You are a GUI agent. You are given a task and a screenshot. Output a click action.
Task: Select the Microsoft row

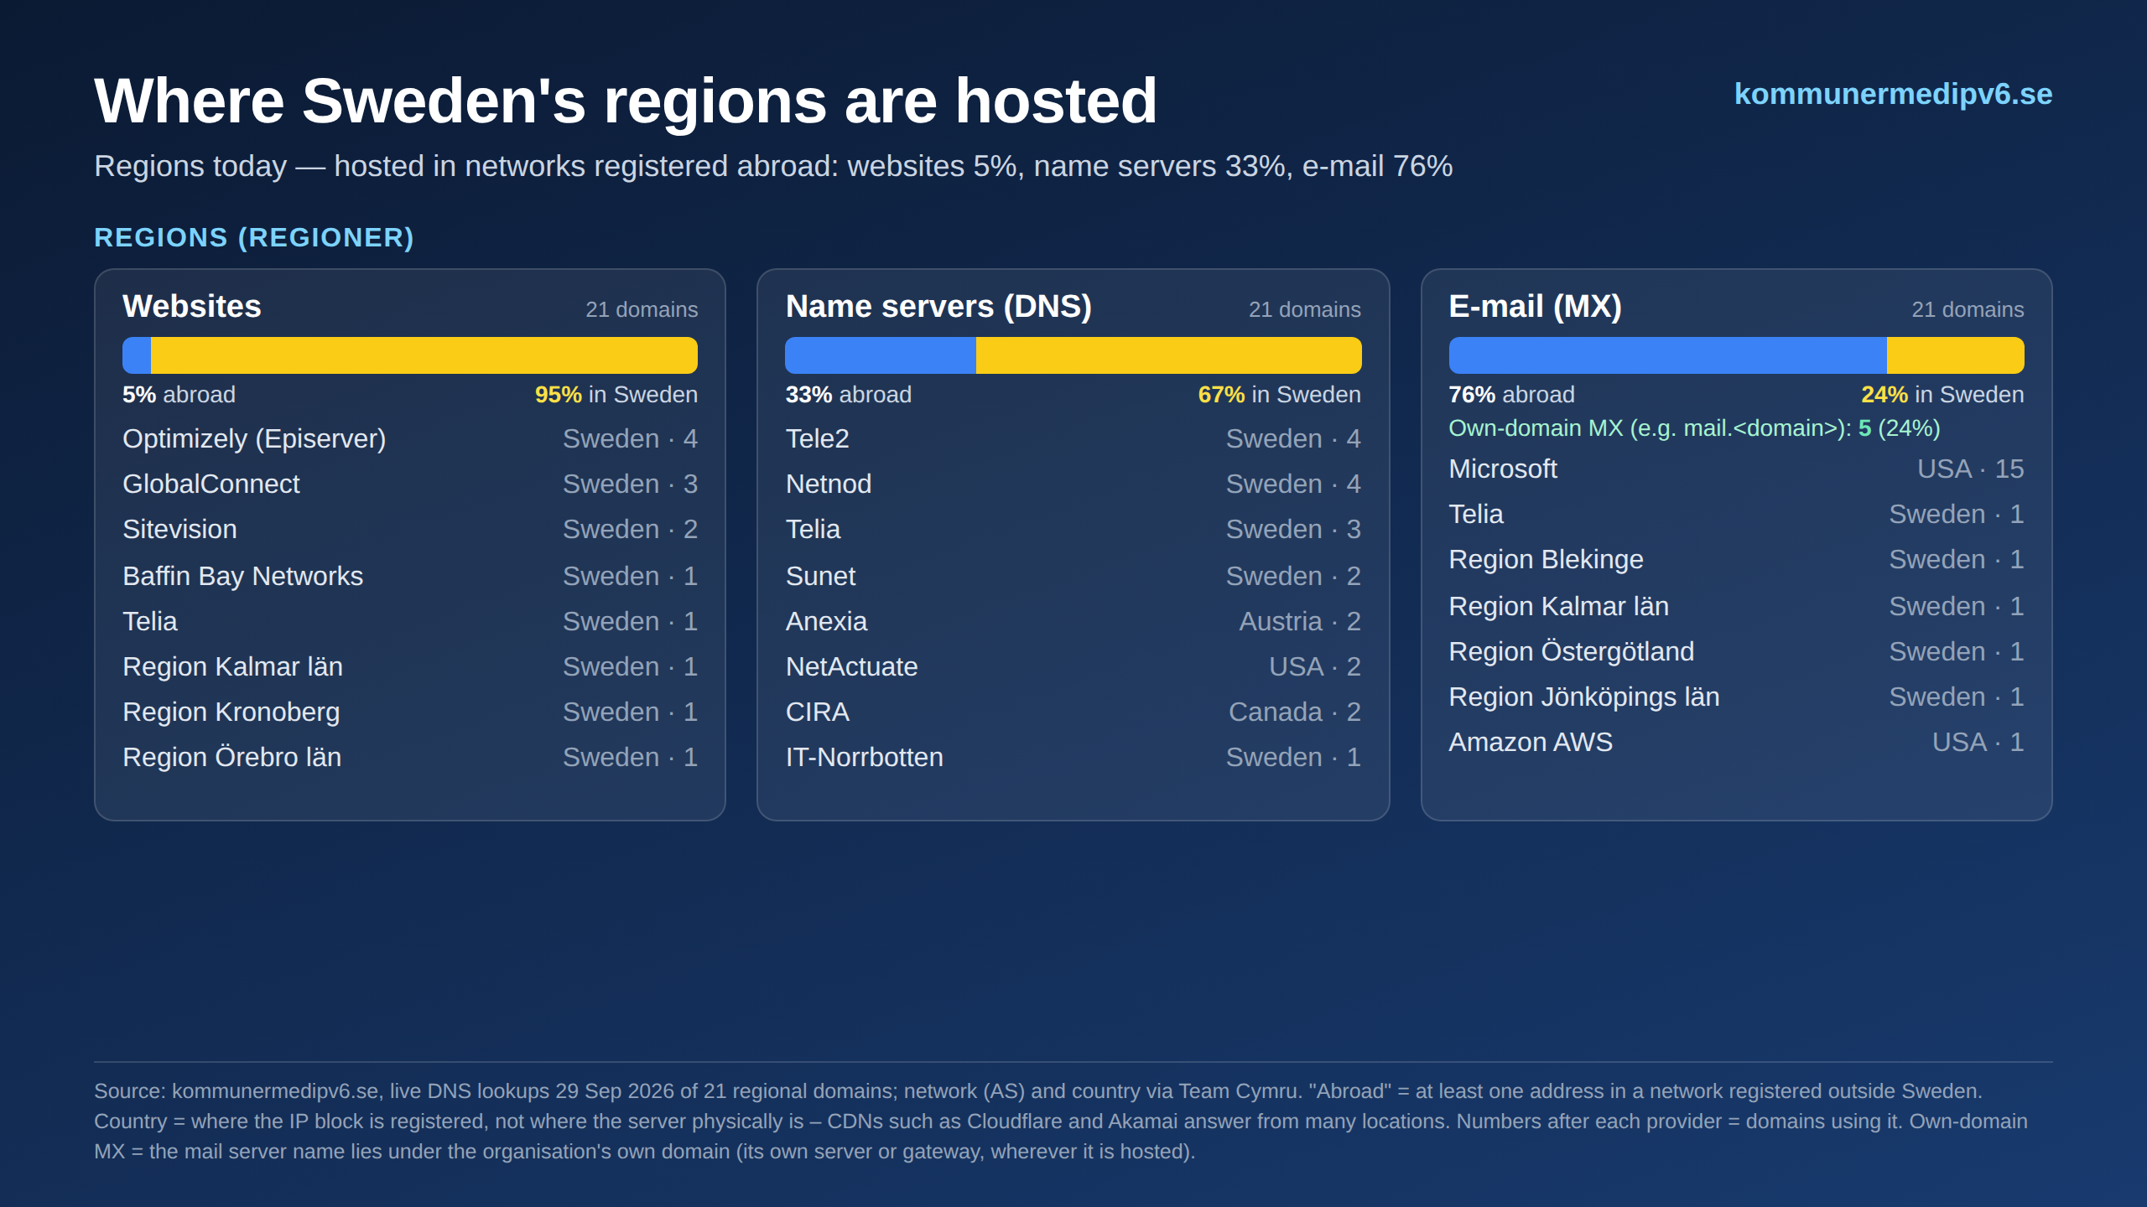click(1736, 469)
